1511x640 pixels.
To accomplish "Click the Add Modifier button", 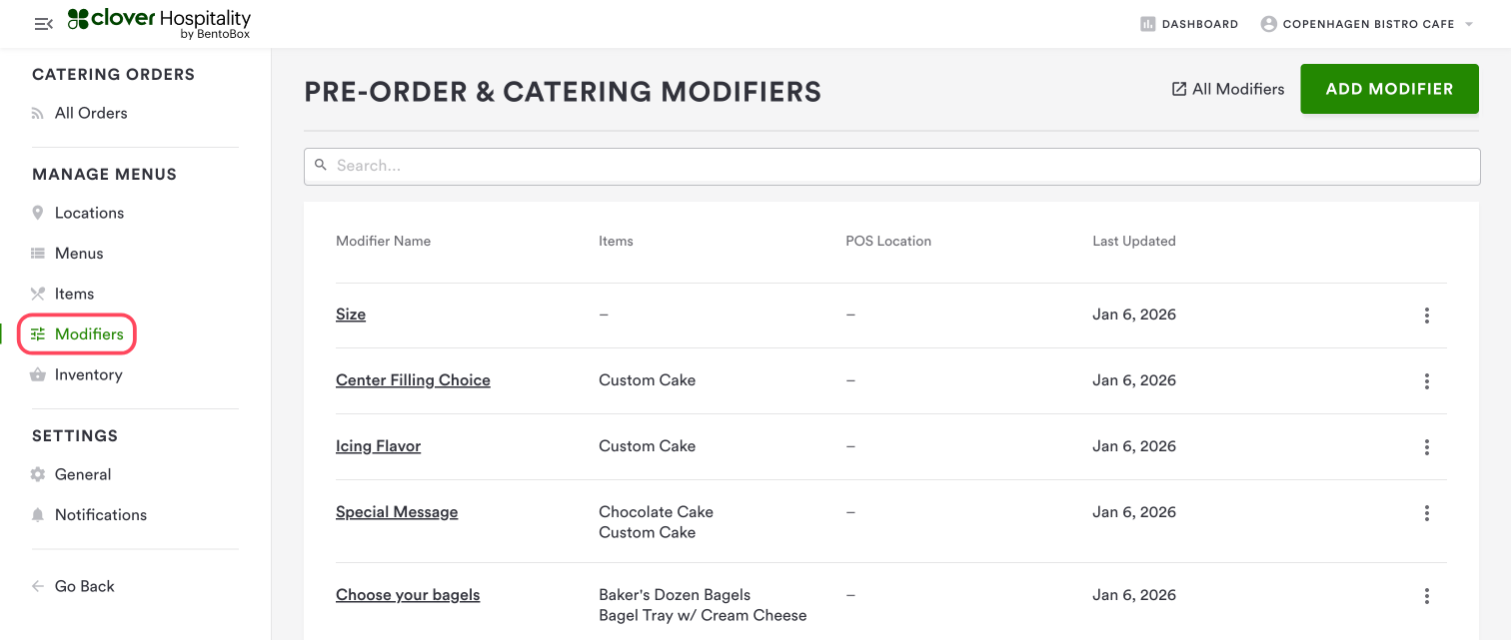I will tap(1389, 89).
